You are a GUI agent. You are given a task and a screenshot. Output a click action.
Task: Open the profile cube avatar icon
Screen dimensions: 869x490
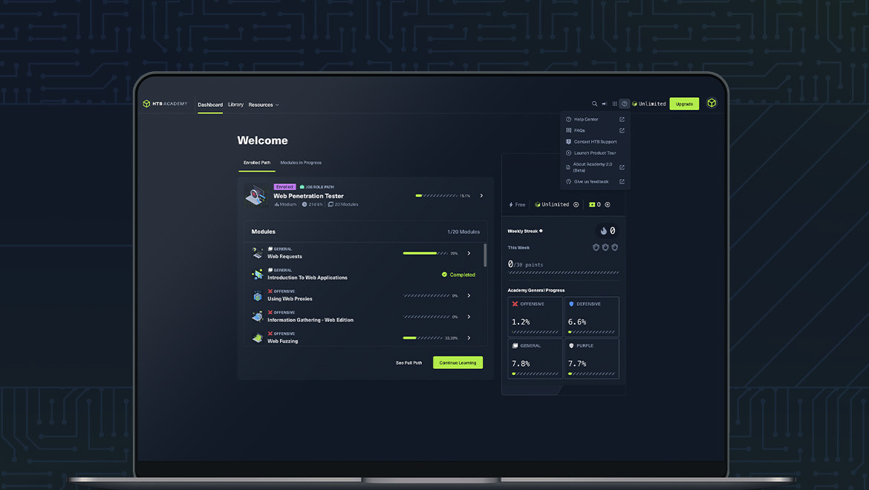tap(712, 103)
